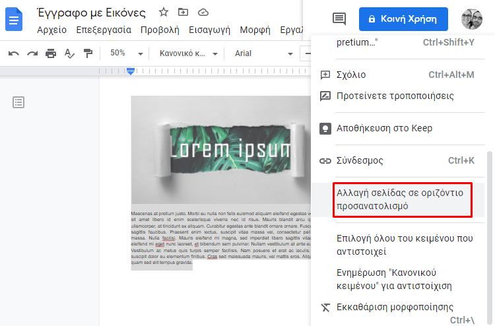
Task: Decrease the font size with minus button
Action: coord(306,53)
